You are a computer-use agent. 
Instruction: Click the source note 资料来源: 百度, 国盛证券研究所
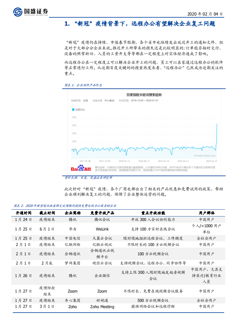88,178
